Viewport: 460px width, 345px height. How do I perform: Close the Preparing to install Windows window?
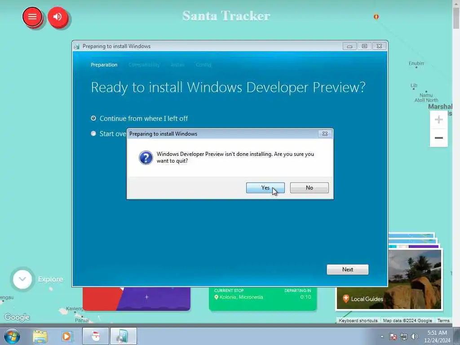click(x=379, y=46)
